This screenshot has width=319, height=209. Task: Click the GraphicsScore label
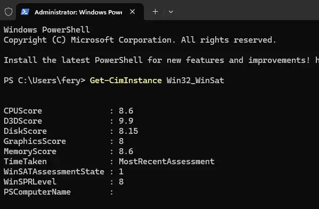(35, 141)
